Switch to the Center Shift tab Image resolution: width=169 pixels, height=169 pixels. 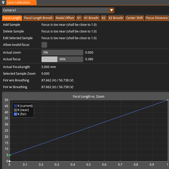pos(134,18)
